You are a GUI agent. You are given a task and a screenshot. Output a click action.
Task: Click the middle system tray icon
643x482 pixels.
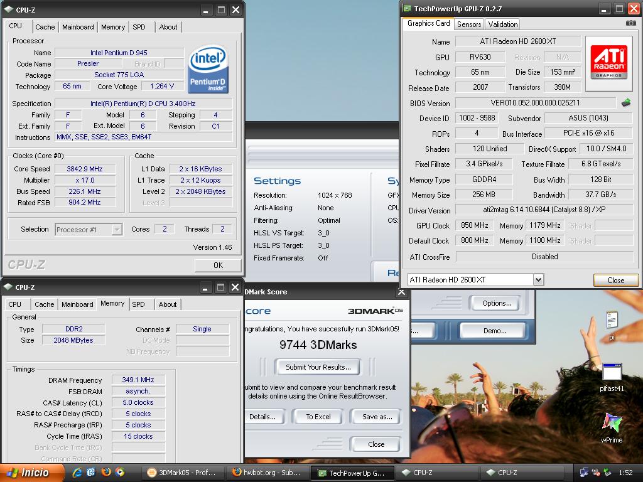tap(596, 473)
